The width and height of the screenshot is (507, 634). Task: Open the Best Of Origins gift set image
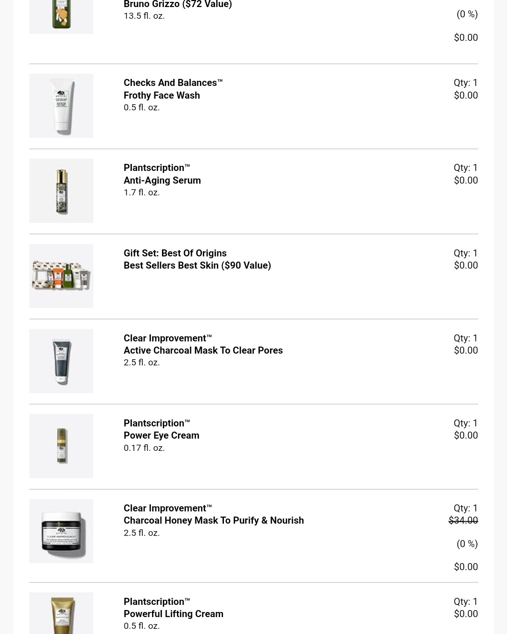point(61,276)
